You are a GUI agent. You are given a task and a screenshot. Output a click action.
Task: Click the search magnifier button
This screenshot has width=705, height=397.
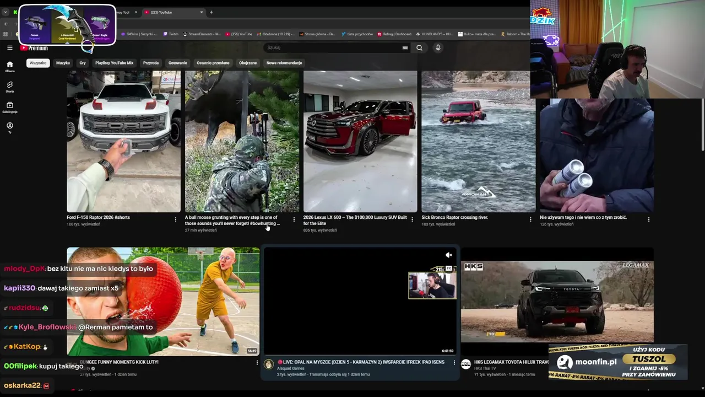pos(419,47)
